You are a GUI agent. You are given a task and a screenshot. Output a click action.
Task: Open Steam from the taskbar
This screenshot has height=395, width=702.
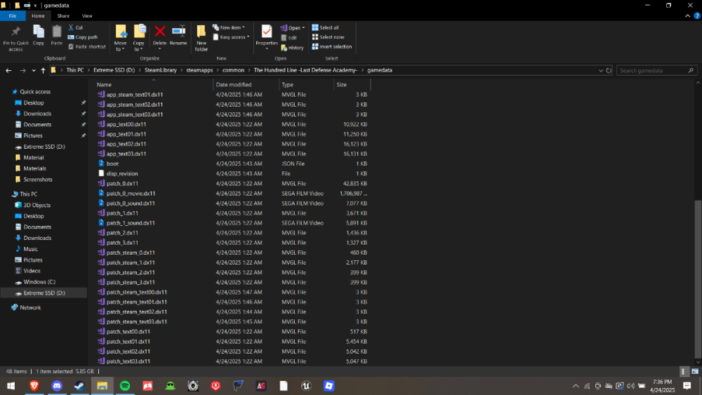[x=79, y=386]
